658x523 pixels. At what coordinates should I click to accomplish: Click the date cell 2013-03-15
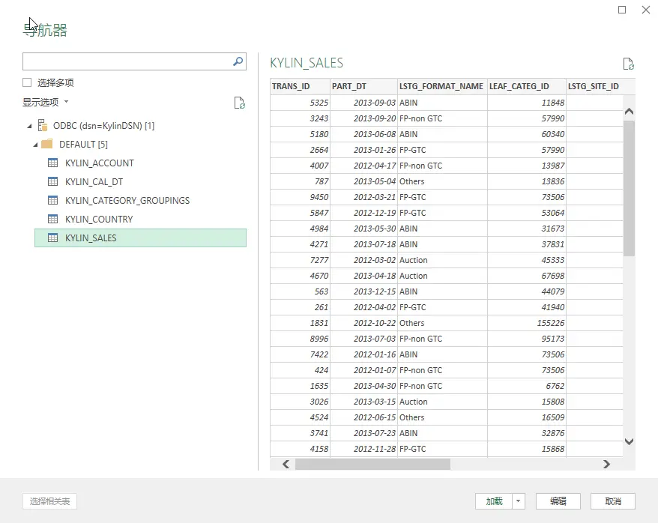coord(363,402)
